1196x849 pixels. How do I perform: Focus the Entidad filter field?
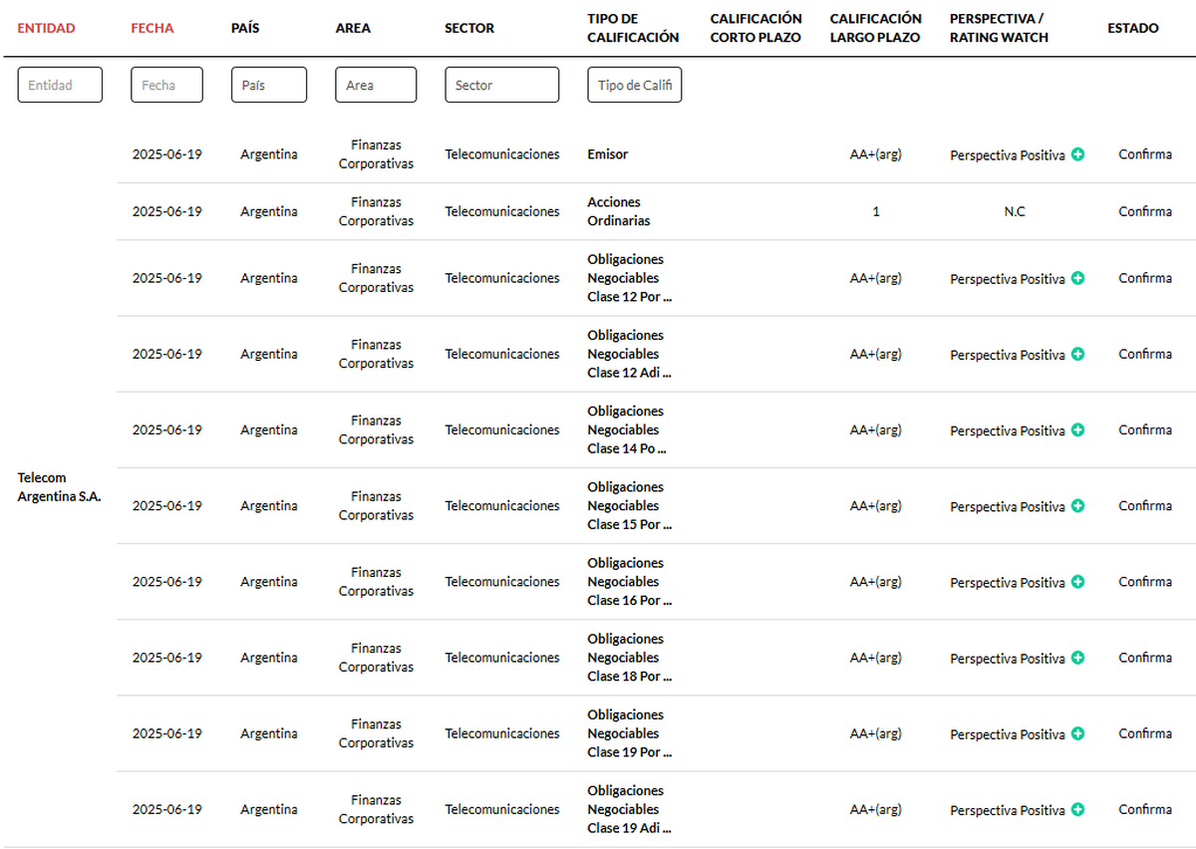click(x=60, y=86)
